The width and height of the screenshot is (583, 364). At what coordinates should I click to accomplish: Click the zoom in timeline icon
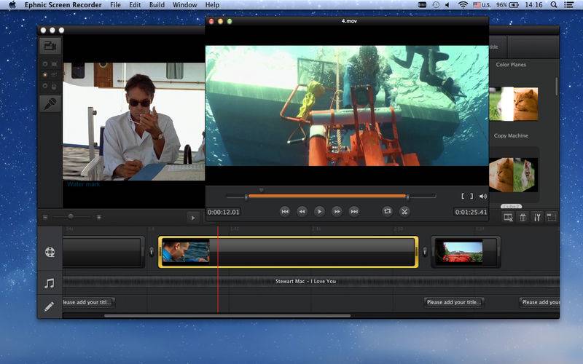tap(99, 217)
